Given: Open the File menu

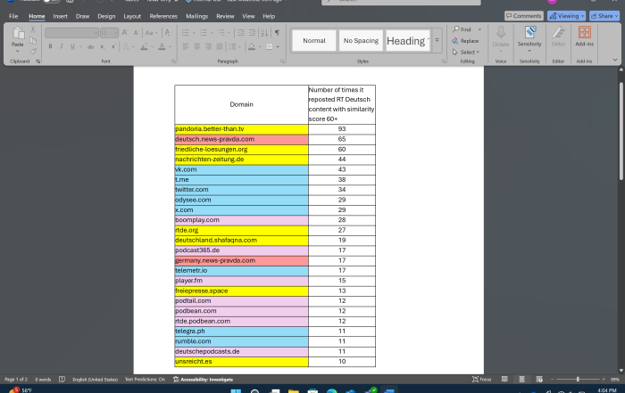Looking at the screenshot, I should point(13,16).
